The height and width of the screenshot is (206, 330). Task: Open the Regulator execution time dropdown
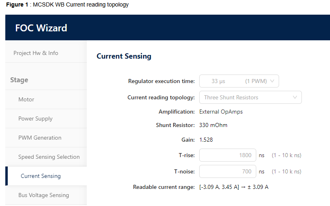239,81
